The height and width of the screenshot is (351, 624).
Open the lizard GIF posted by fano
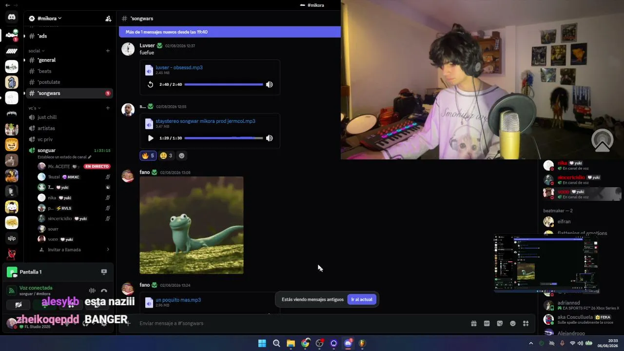pos(192,225)
